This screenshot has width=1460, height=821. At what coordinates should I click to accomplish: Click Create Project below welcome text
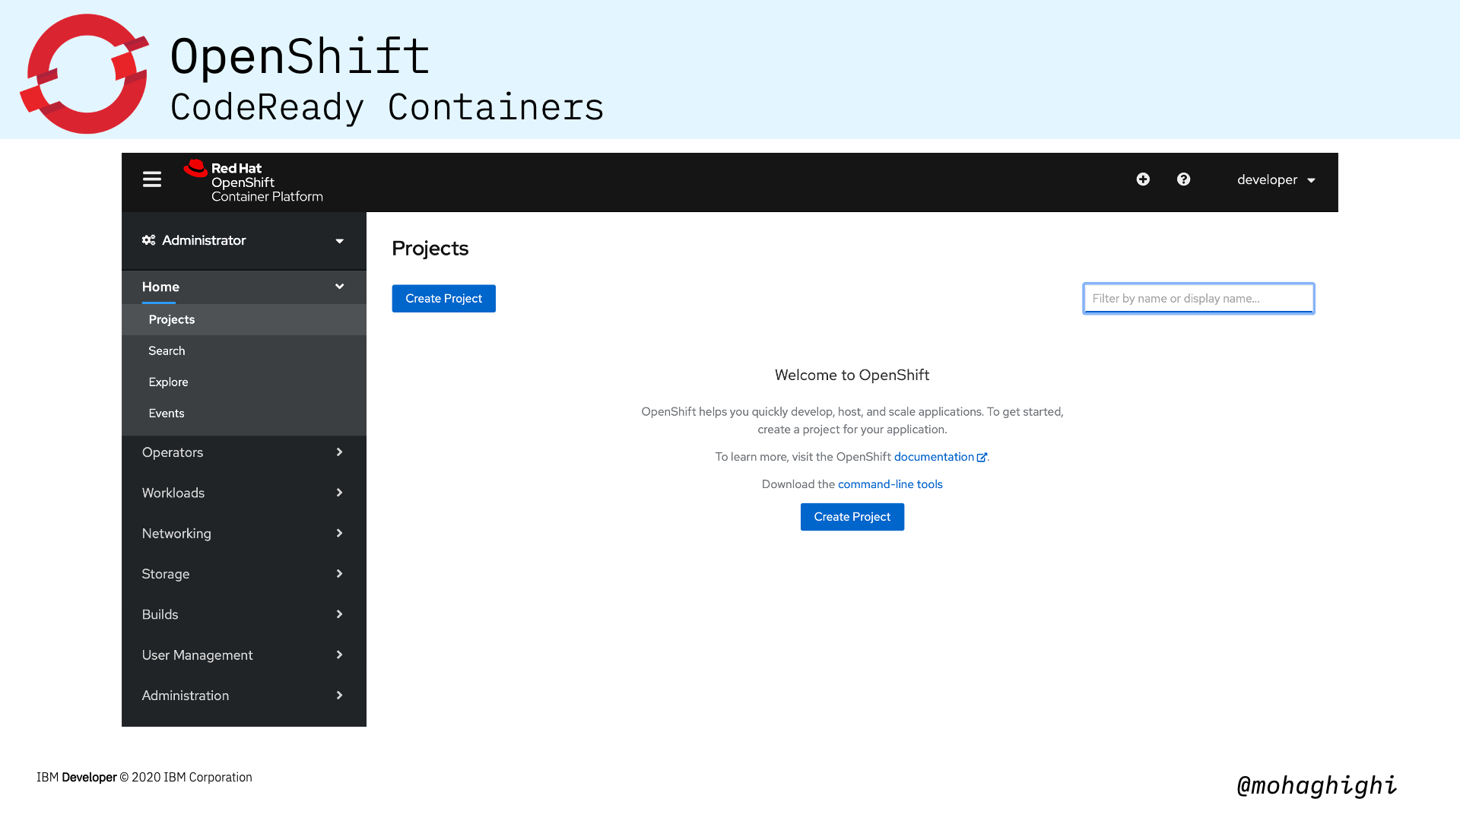852,517
